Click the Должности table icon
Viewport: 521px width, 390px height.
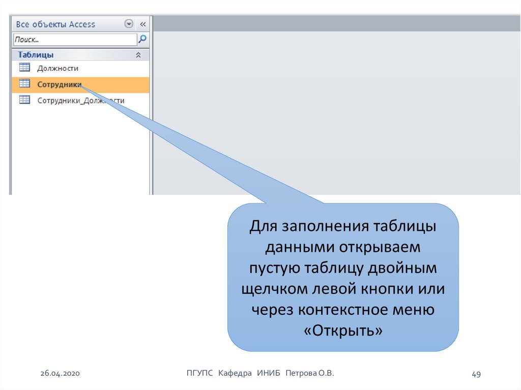point(24,68)
